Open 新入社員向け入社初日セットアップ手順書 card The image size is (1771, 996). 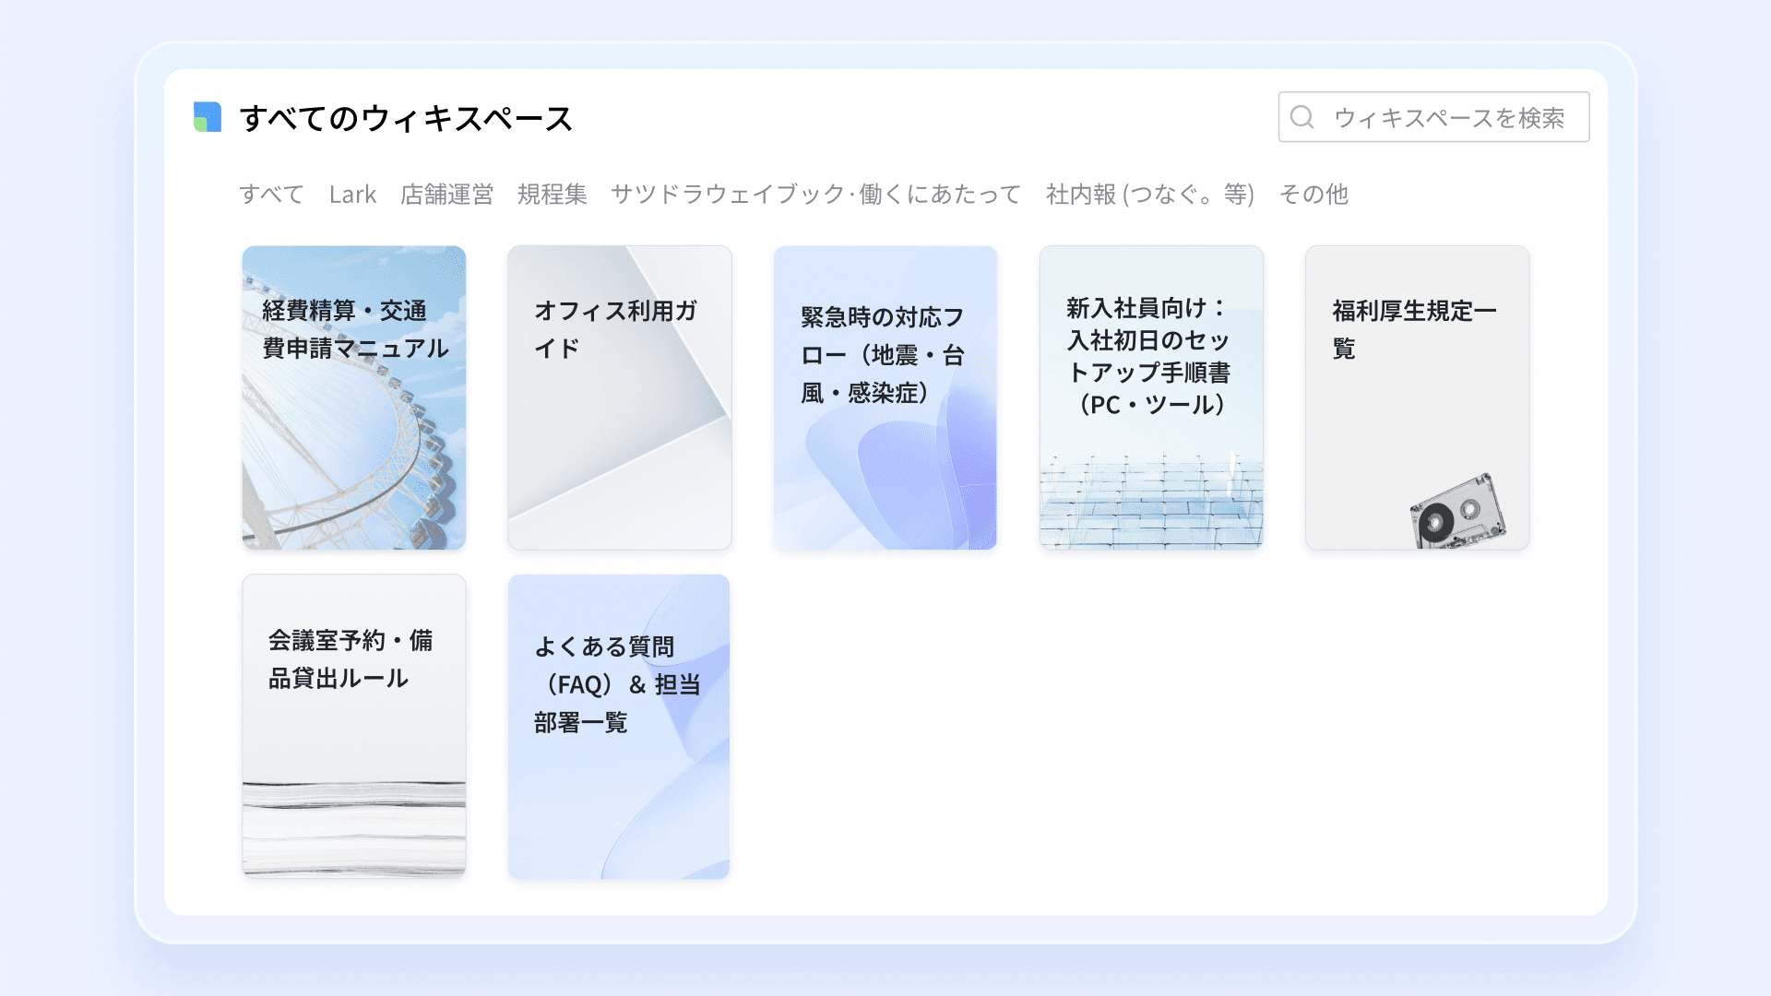tap(1150, 356)
